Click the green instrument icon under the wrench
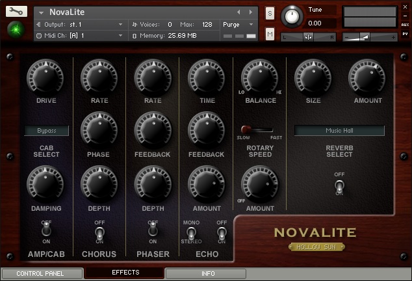The image size is (412, 281). point(16,30)
